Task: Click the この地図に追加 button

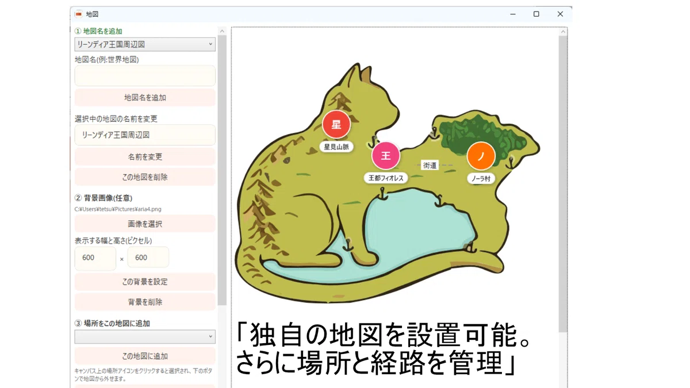Action: [145, 356]
